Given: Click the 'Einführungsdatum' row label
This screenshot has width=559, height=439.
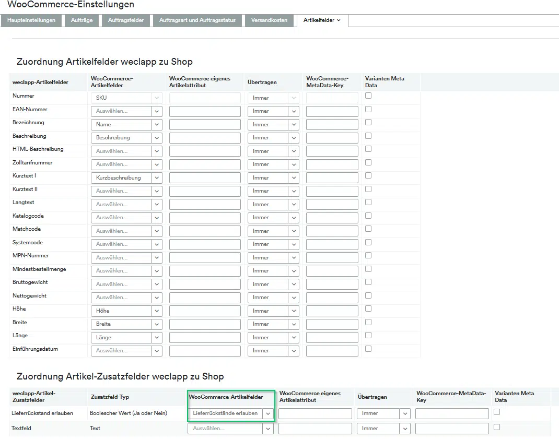Looking at the screenshot, I should click(x=36, y=349).
